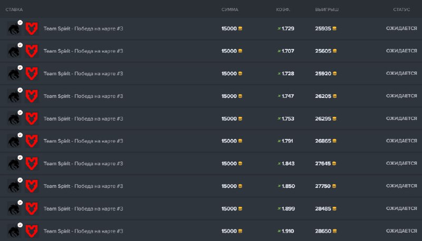Click the red MOUZ logo in the 1.791 row
Screen dimensions: 422x241
[32, 141]
